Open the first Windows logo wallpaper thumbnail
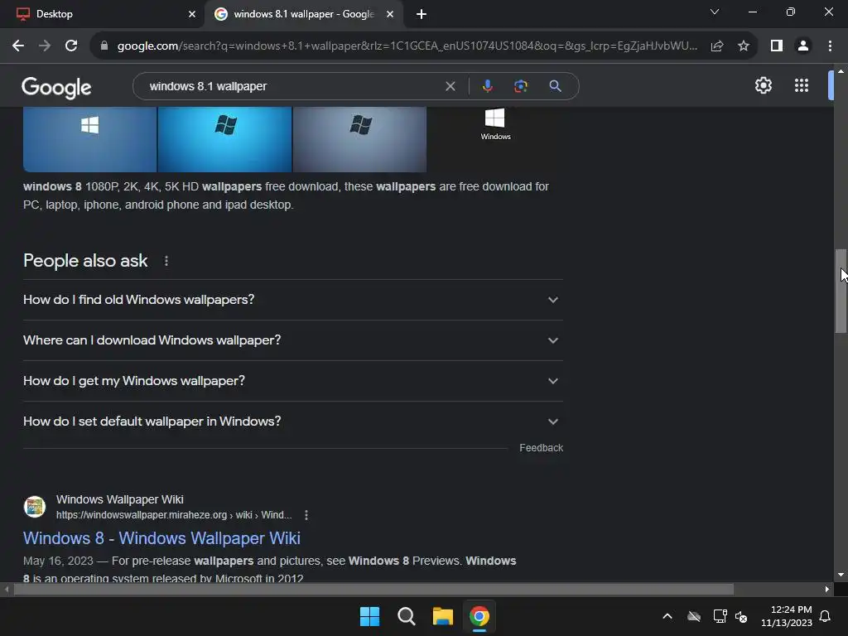Viewport: 848px width, 636px height. point(89,139)
